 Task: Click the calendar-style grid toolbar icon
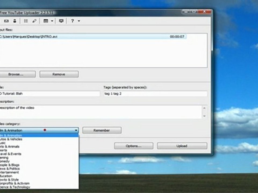coord(46,21)
